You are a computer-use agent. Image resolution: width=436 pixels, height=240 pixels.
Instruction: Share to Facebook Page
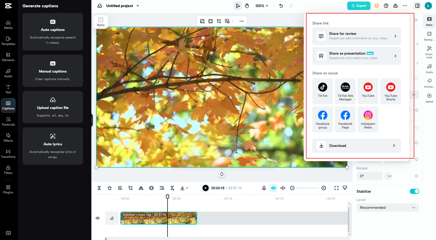345,119
